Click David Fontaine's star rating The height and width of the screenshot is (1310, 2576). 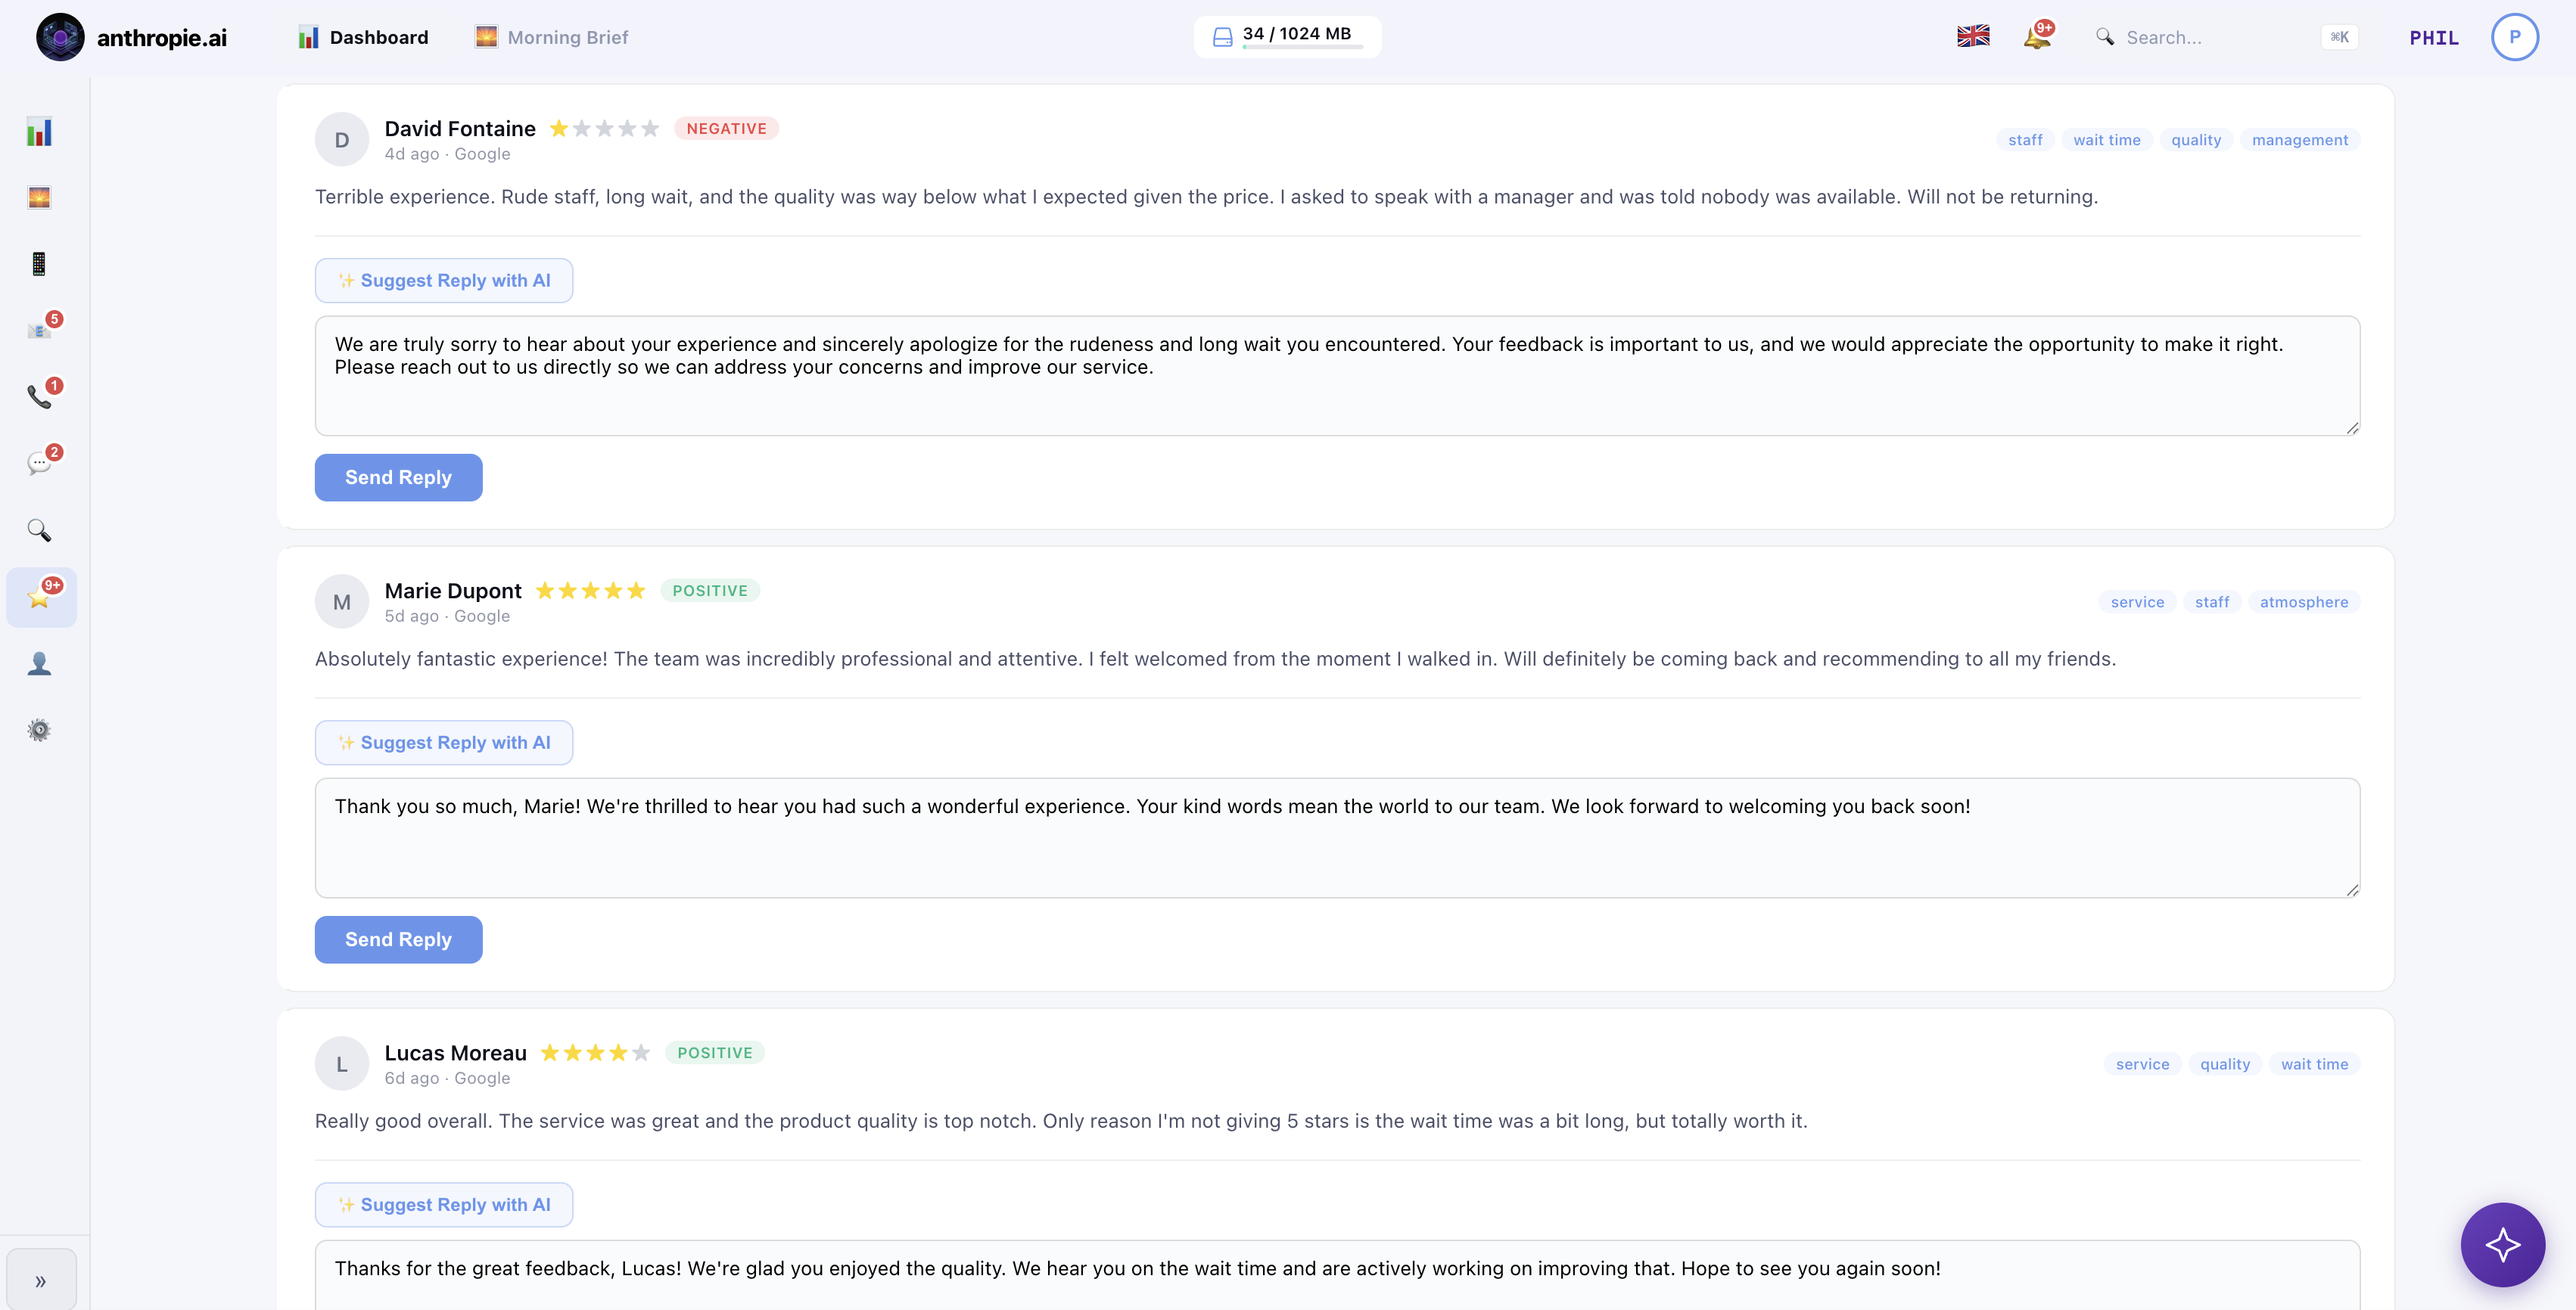(x=604, y=129)
